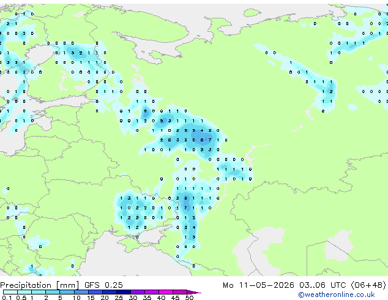Click the 0.5–1 mm legend color box
388x300 pixels.
coord(24,292)
